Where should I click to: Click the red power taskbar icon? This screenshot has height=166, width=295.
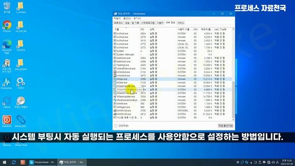[23, 162]
